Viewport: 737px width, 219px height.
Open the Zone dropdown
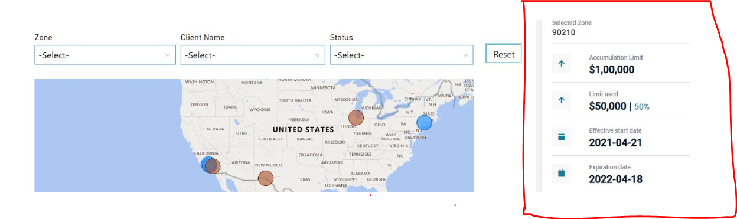pyautogui.click(x=105, y=55)
